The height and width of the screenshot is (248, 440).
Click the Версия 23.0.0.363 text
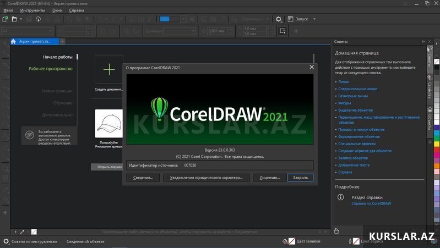click(220, 150)
